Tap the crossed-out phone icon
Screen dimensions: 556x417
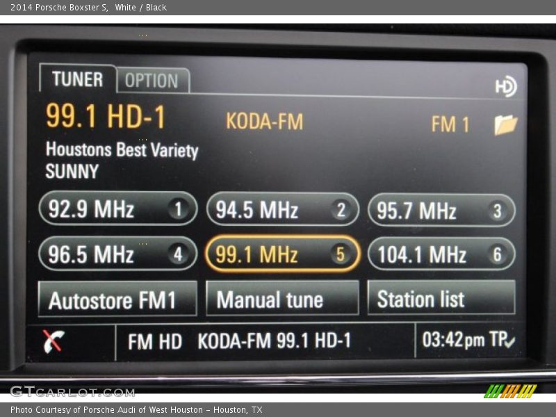pos(54,341)
